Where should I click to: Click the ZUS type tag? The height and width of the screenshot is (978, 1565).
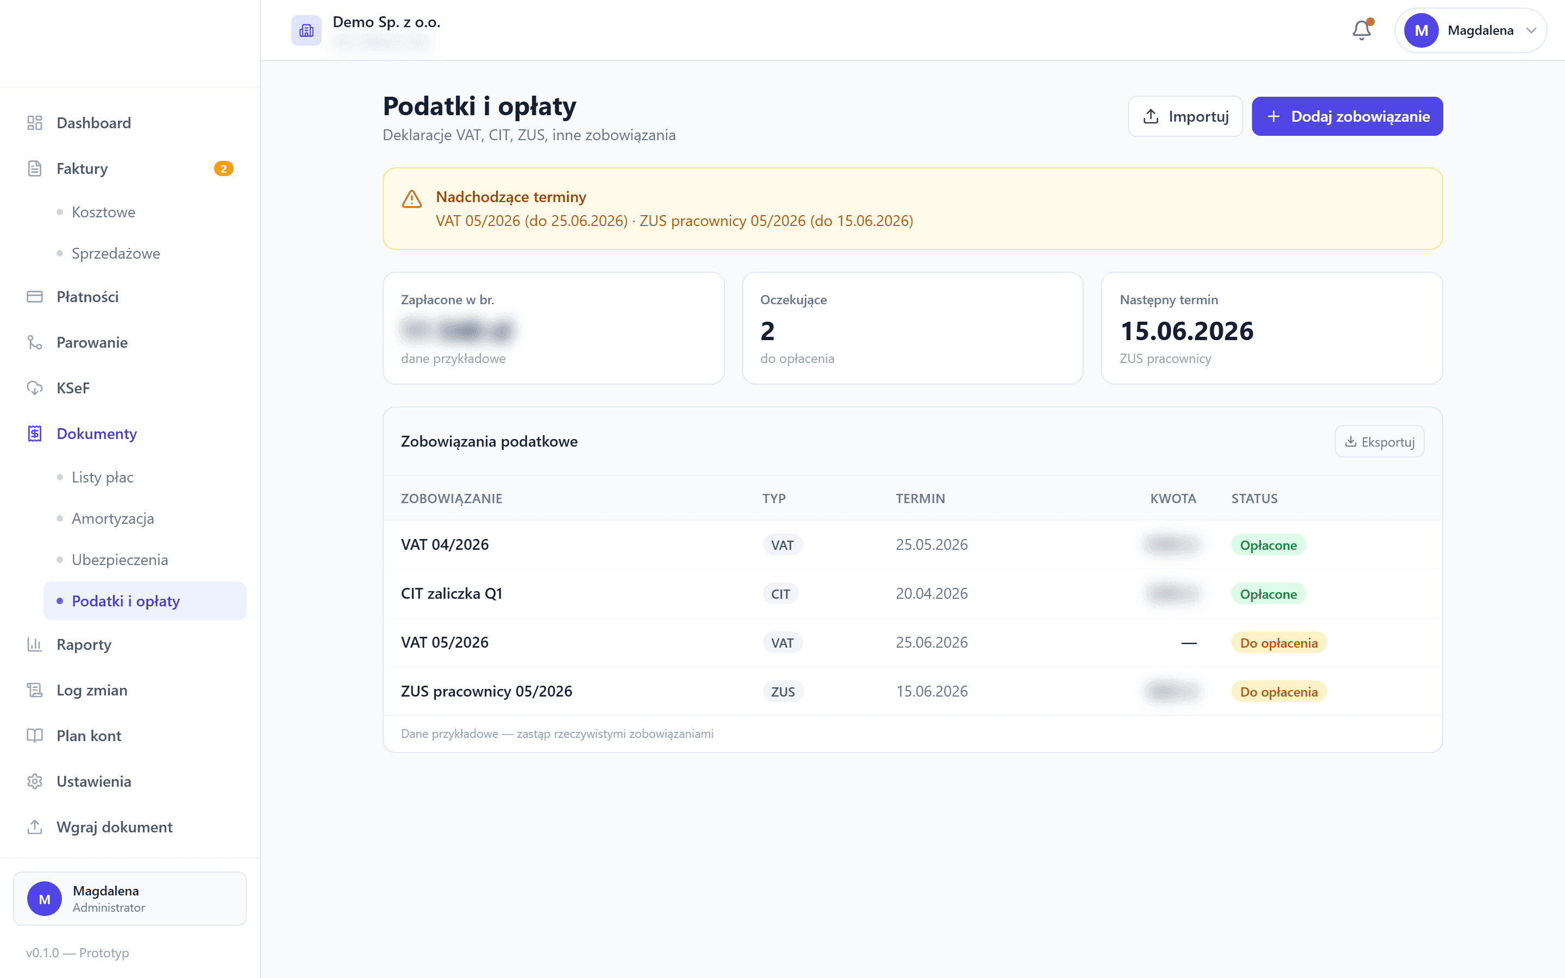click(783, 692)
